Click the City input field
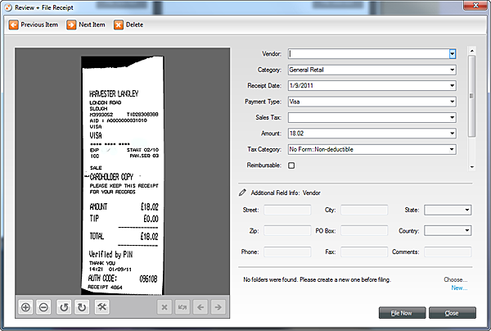Viewport: 491px width, 331px height. pos(364,210)
